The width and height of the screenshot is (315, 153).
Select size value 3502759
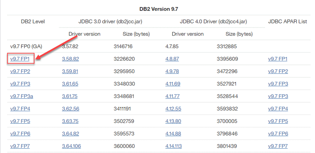[x=124, y=121]
